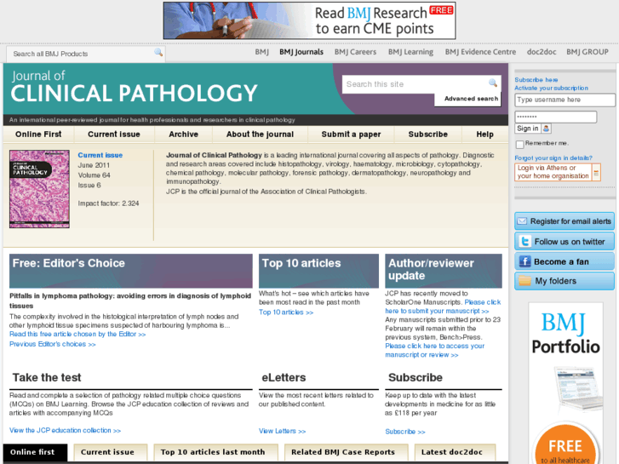This screenshot has height=464, width=619.
Task: Open the blue Current issue link
Action: [x=100, y=155]
